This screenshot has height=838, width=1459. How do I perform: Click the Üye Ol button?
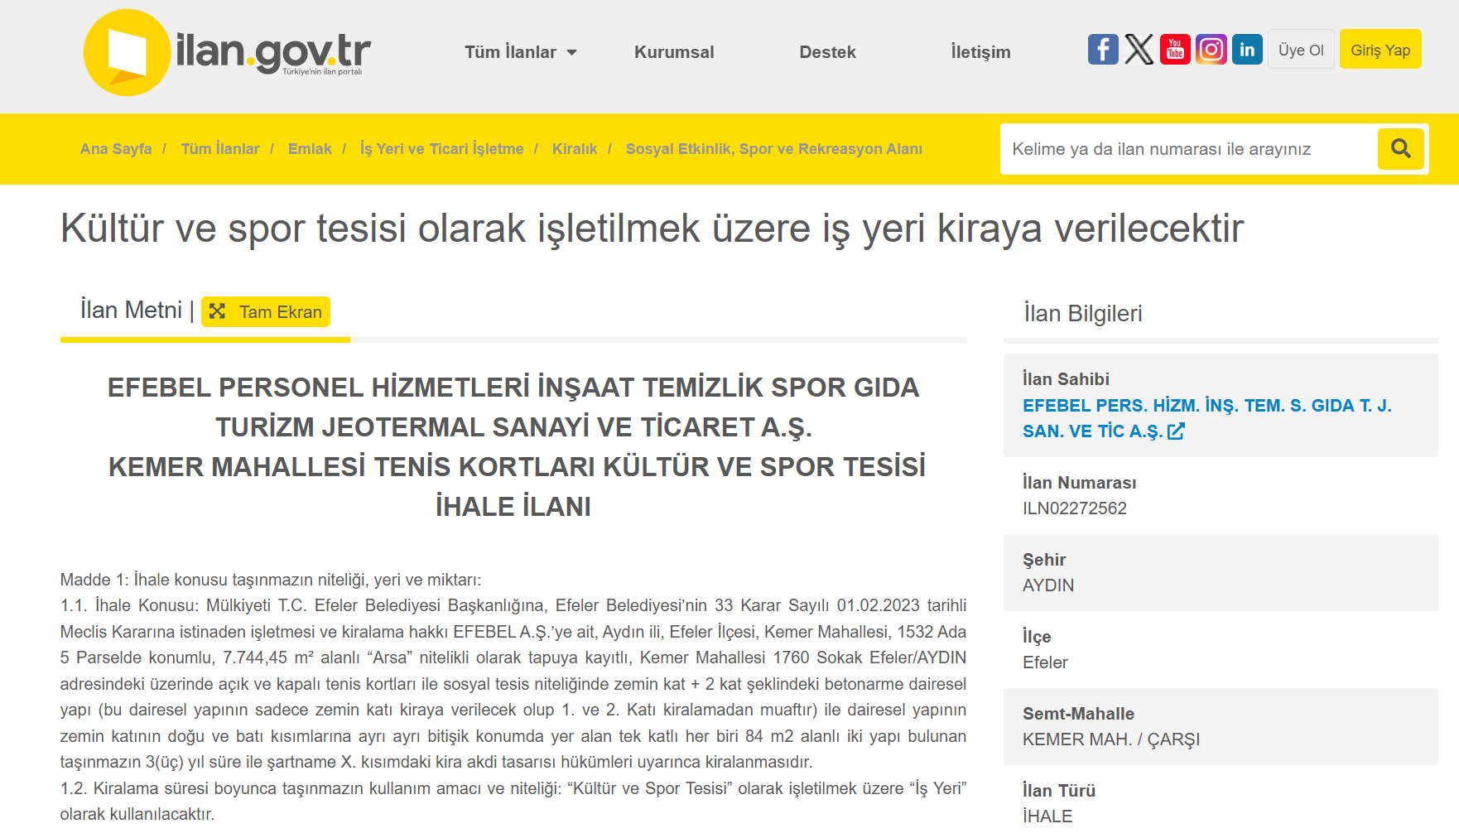pyautogui.click(x=1301, y=50)
